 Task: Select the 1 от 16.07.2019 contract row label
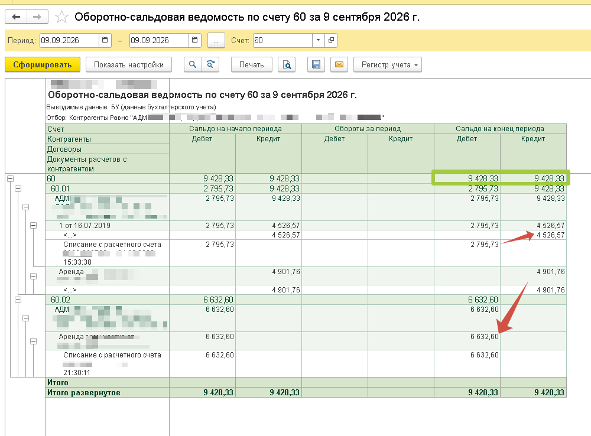[85, 226]
